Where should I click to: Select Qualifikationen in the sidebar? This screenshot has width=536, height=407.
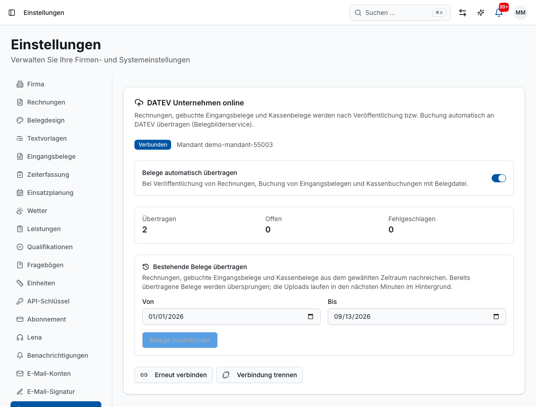(56, 247)
